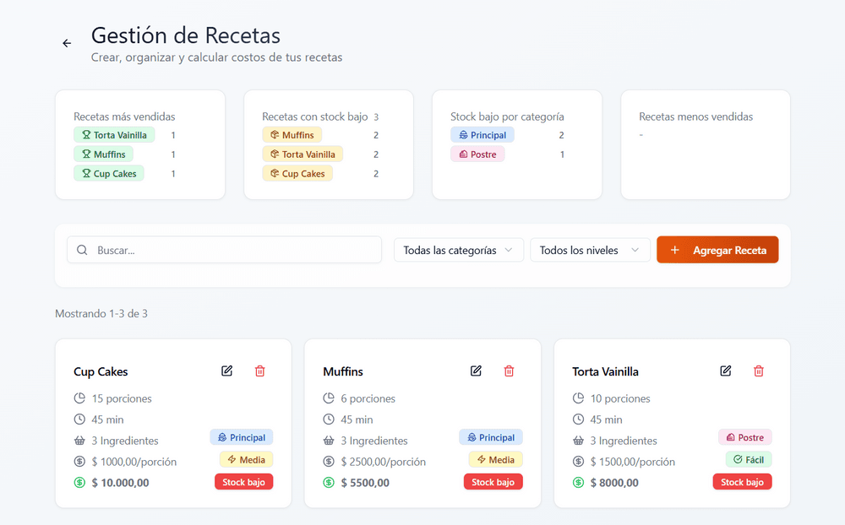Image resolution: width=845 pixels, height=525 pixels.
Task: Choose Principal tag in Stock bajo por categoría
Action: point(482,135)
